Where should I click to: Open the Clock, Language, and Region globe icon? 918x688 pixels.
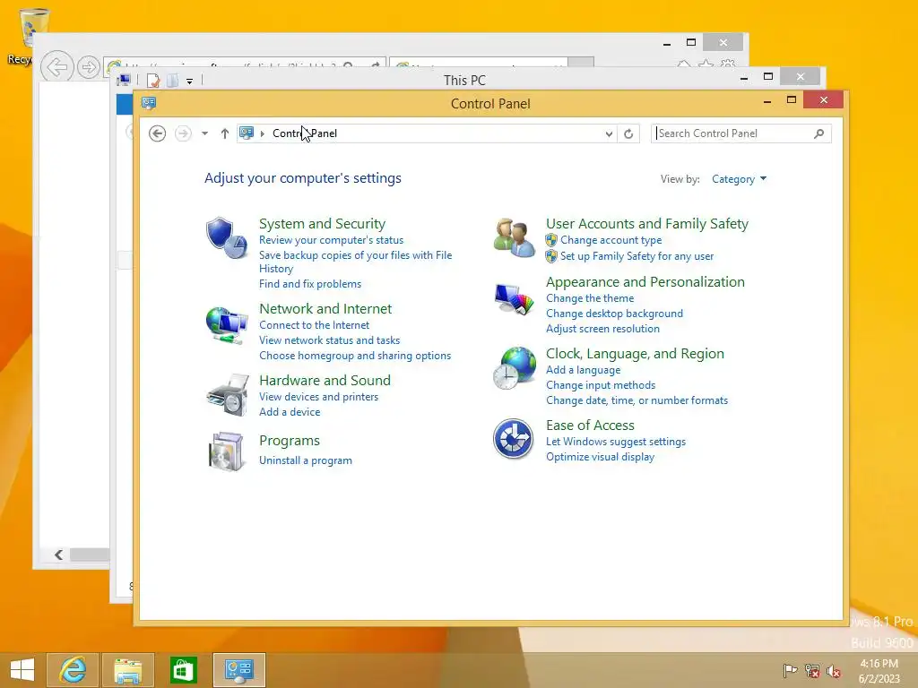tap(514, 368)
